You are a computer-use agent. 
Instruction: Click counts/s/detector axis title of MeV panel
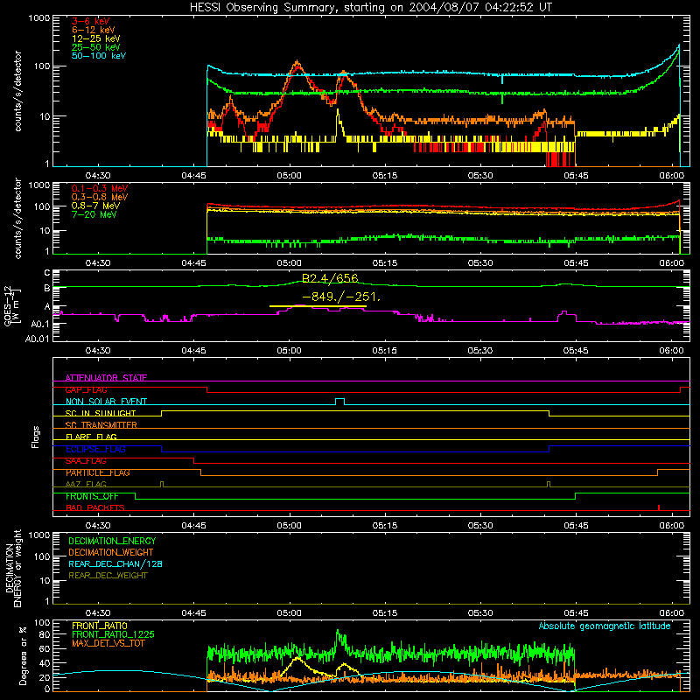point(17,219)
